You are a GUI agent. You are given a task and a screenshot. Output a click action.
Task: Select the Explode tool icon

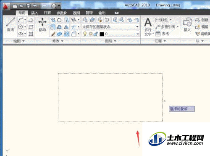(59, 34)
